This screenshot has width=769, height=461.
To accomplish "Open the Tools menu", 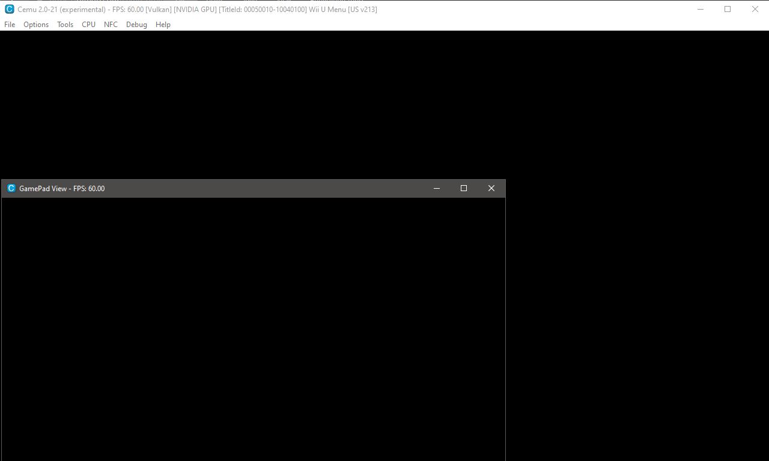I will click(65, 24).
